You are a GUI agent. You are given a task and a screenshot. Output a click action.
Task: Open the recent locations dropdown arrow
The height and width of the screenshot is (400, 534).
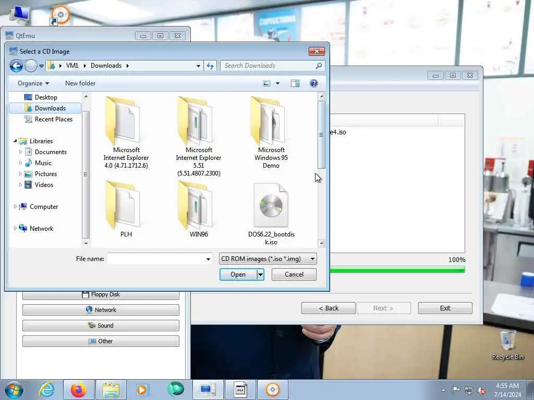pyautogui.click(x=41, y=66)
